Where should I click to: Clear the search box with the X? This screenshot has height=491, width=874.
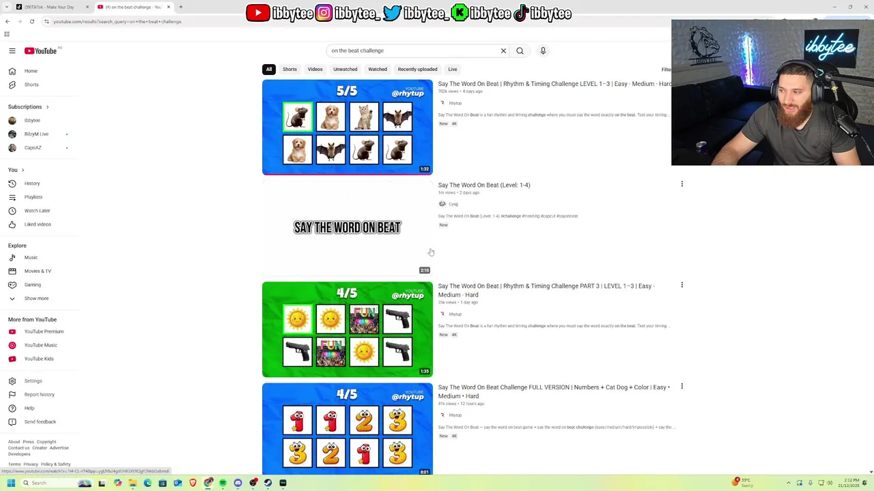tap(503, 50)
